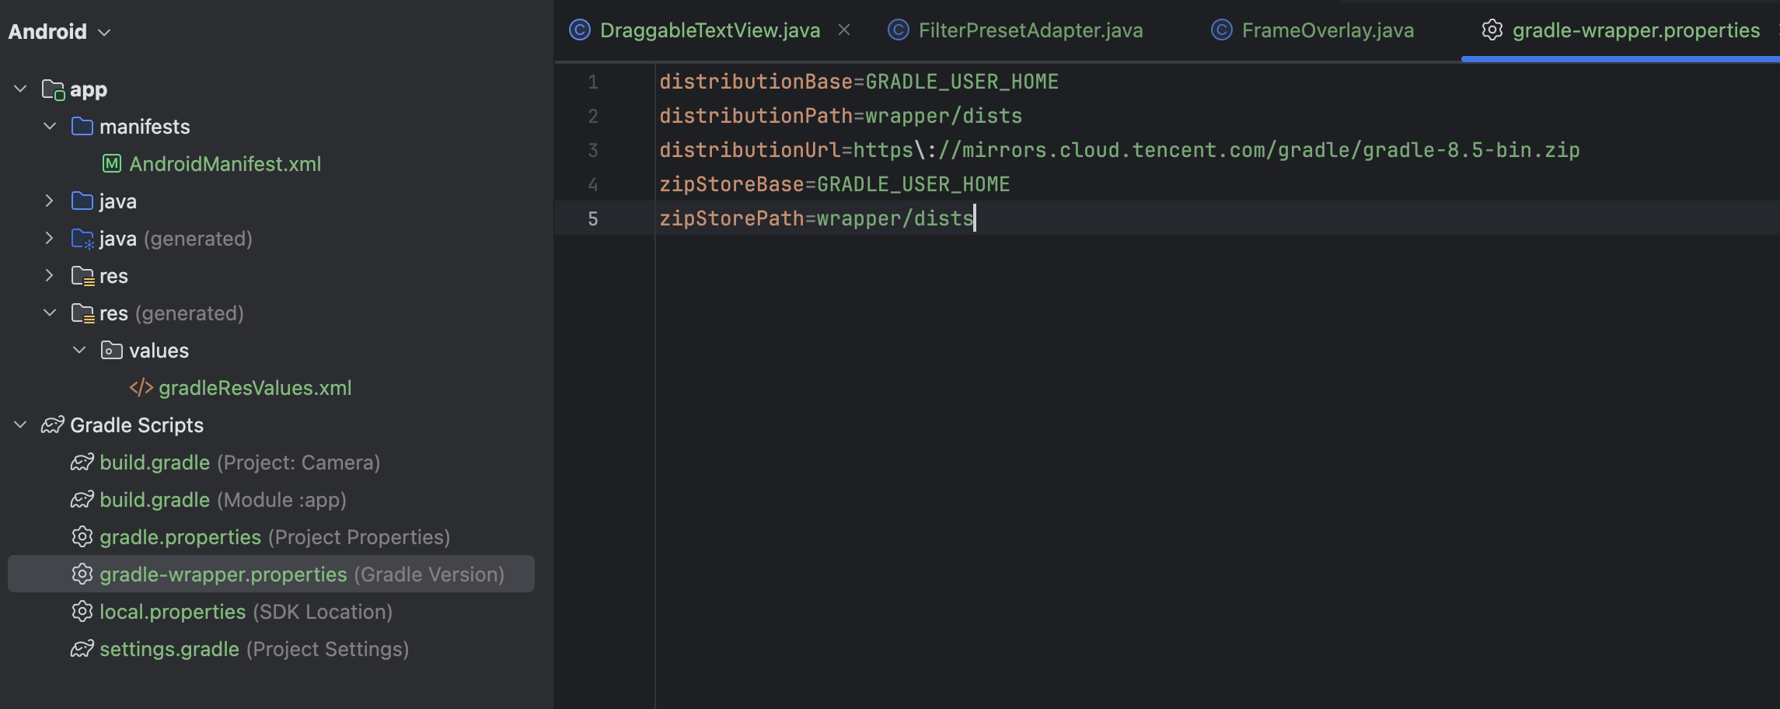Click the gradle.properties gear icon
This screenshot has width=1780, height=709.
tap(82, 537)
